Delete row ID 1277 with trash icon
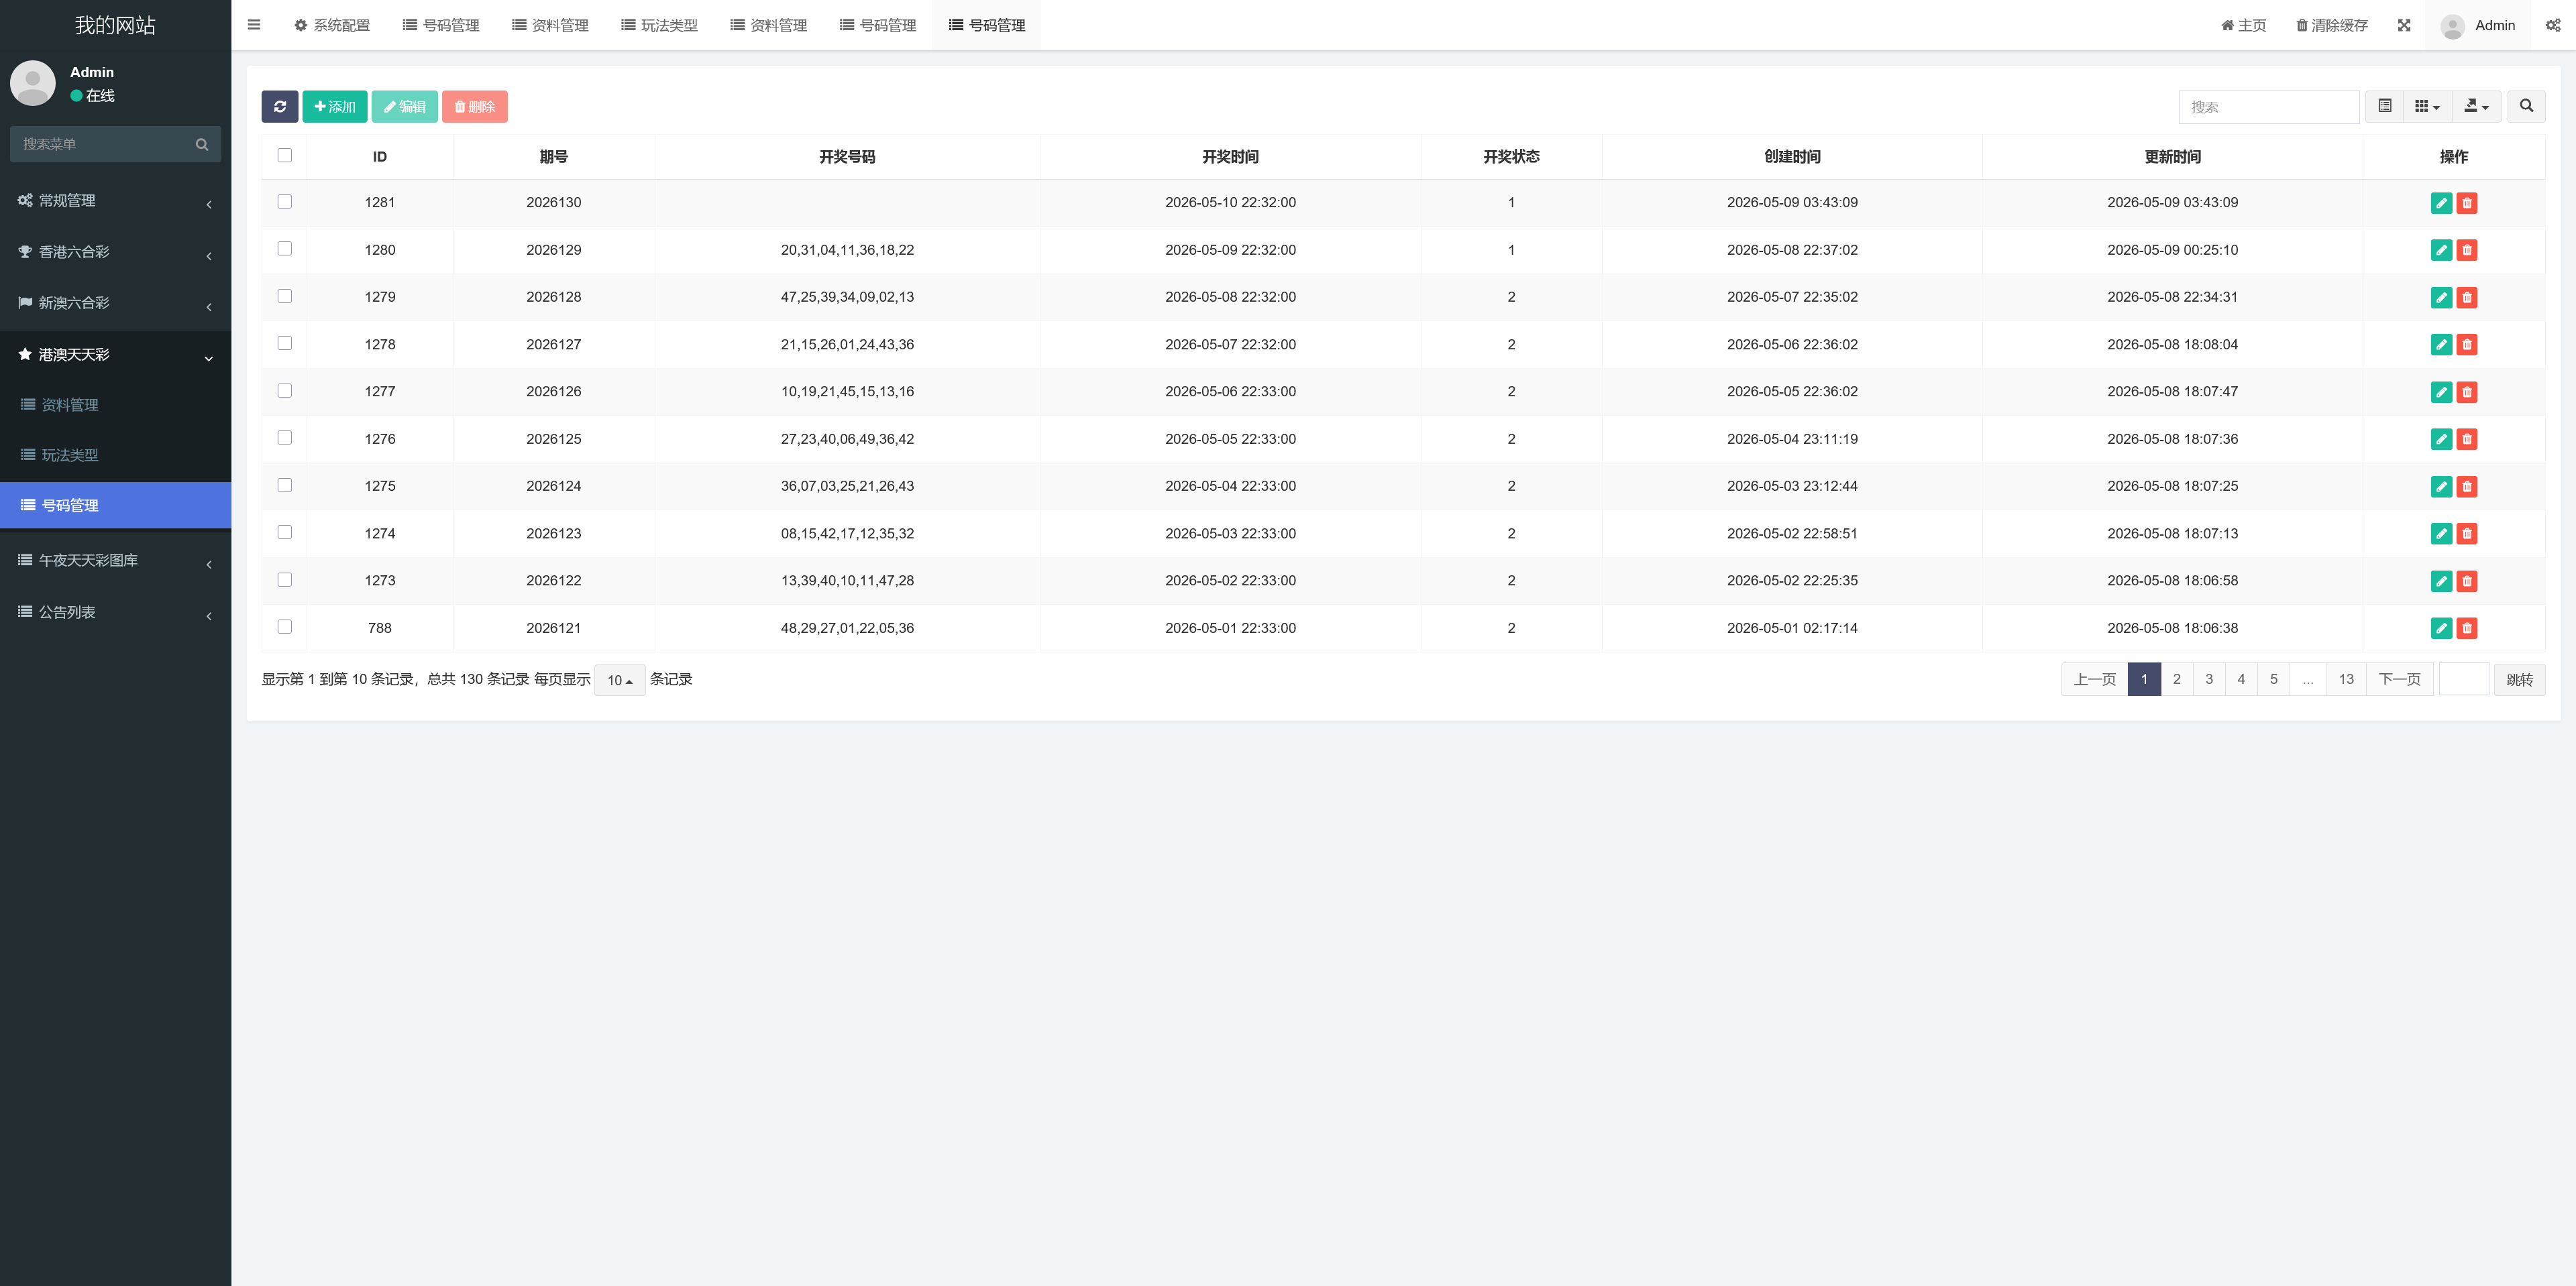The width and height of the screenshot is (2576, 1286). coord(2467,392)
